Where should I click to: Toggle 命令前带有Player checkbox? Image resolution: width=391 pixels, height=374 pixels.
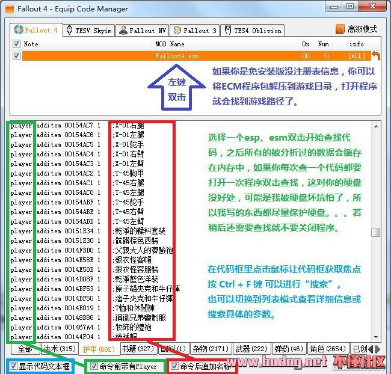pos(94,366)
